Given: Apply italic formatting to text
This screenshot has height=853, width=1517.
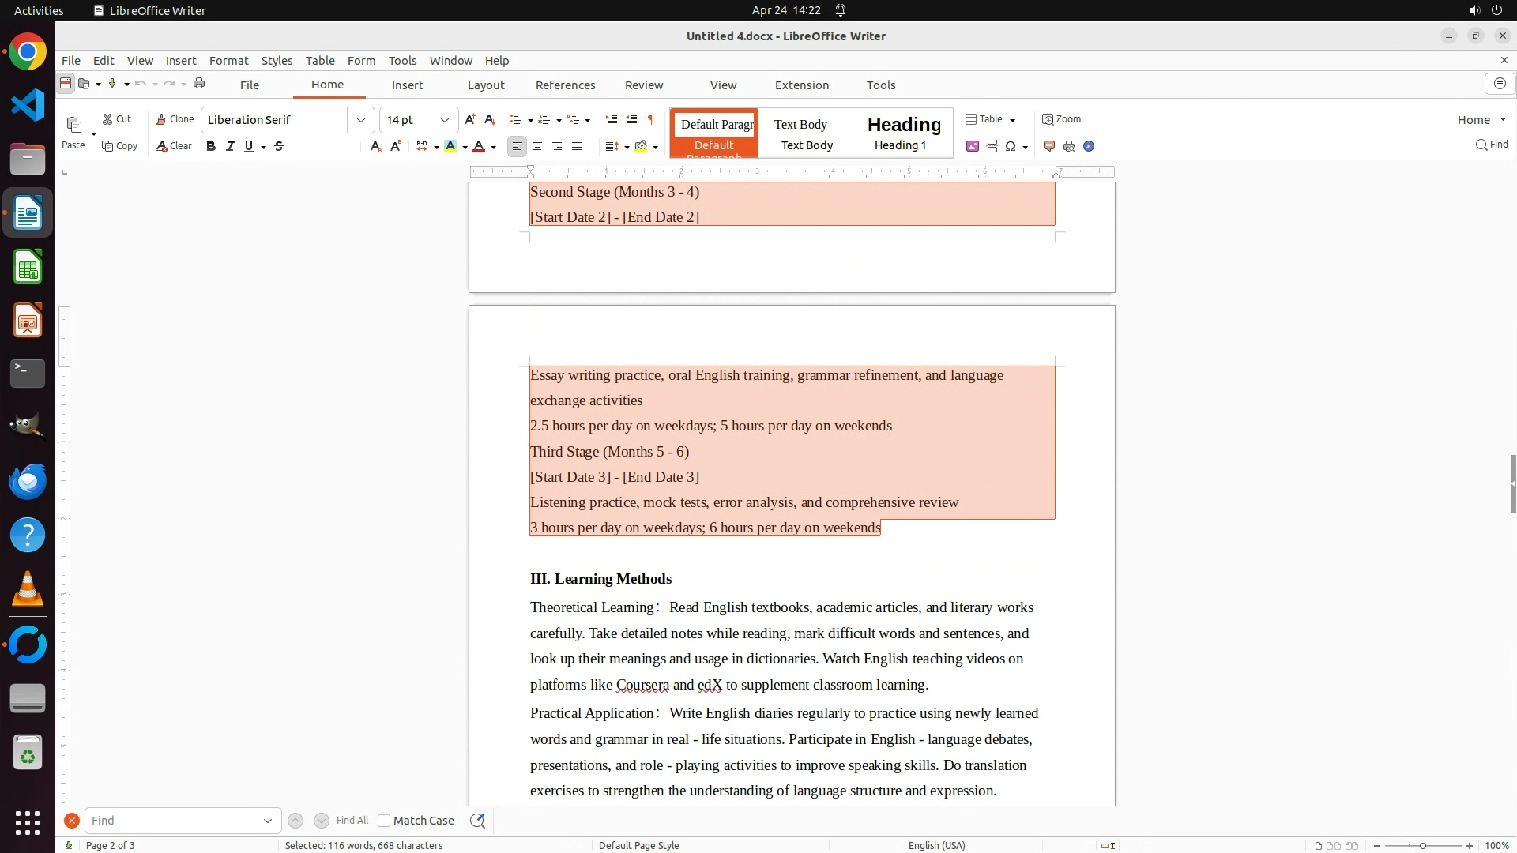Looking at the screenshot, I should [230, 146].
